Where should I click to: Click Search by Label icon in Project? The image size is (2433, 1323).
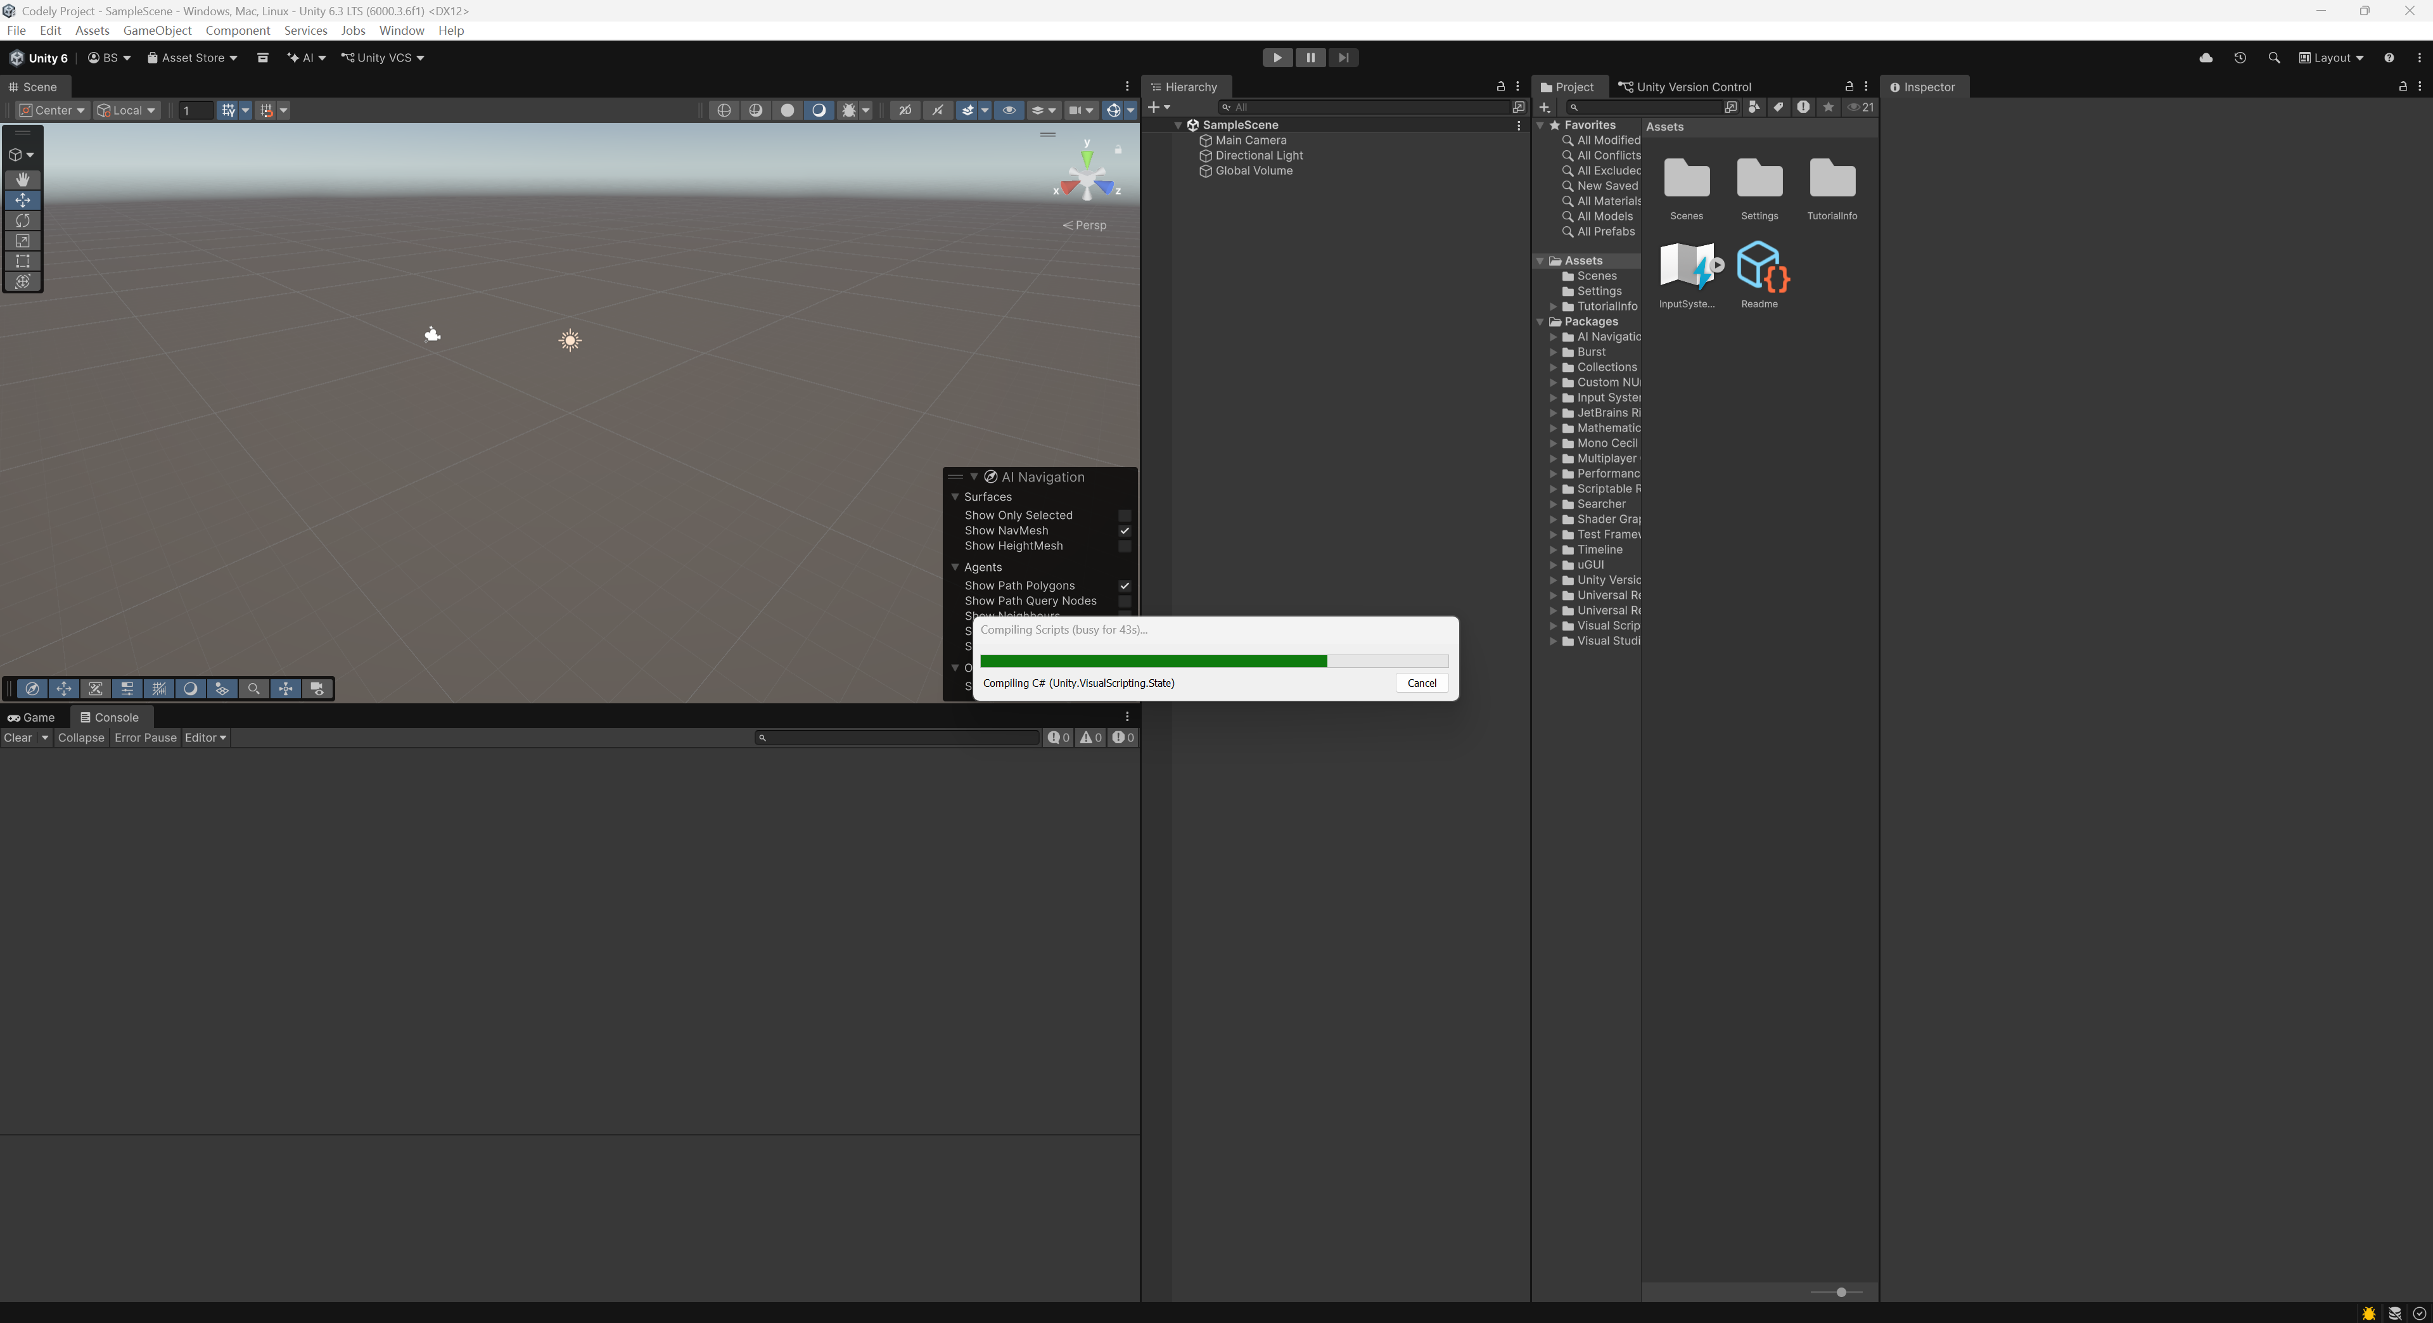(x=1778, y=106)
